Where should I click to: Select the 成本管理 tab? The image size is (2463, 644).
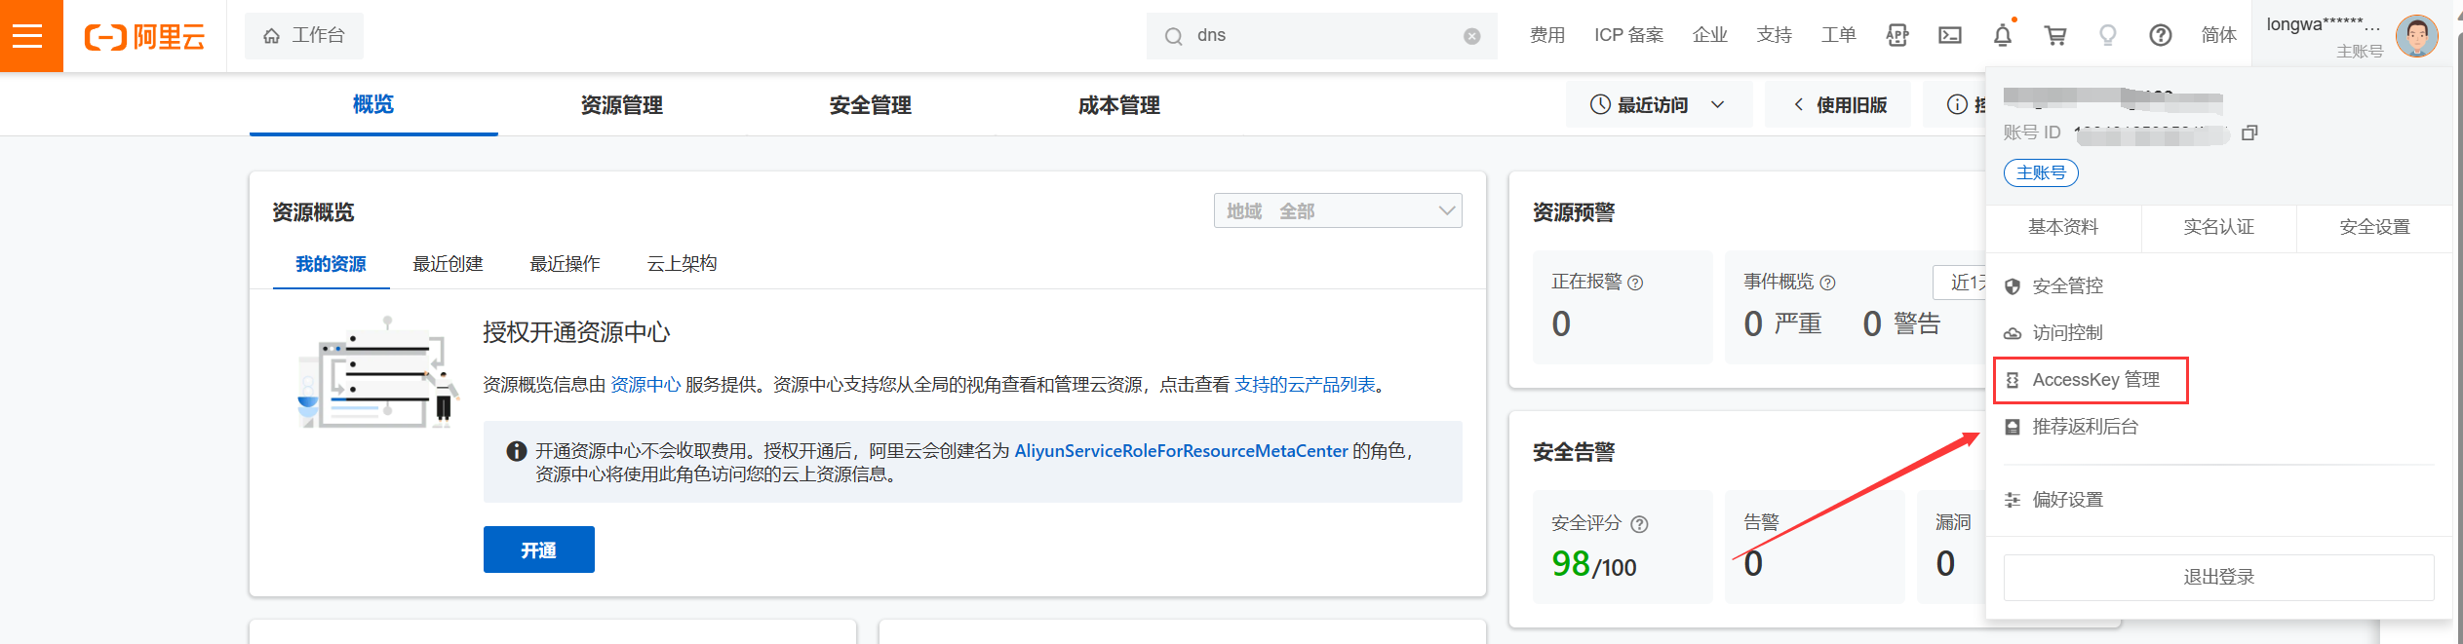coord(1119,104)
